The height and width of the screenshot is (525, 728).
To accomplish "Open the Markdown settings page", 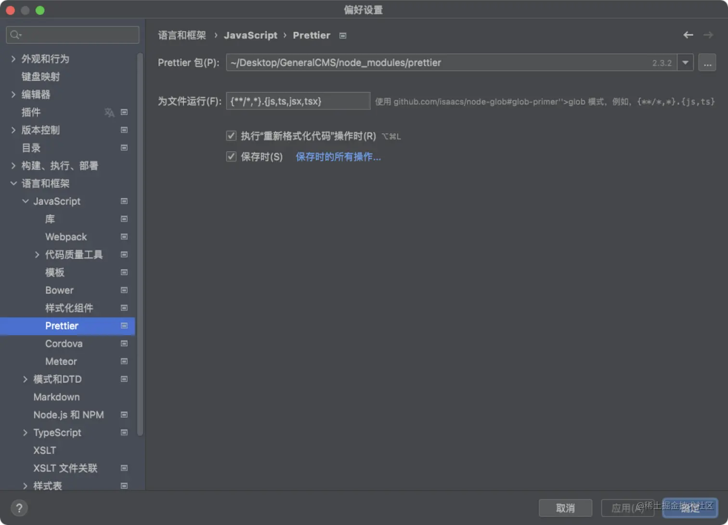I will (x=56, y=397).
